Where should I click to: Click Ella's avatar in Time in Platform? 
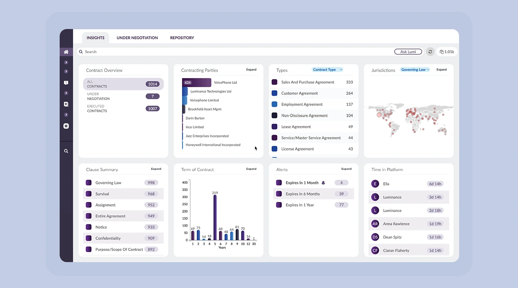click(375, 184)
